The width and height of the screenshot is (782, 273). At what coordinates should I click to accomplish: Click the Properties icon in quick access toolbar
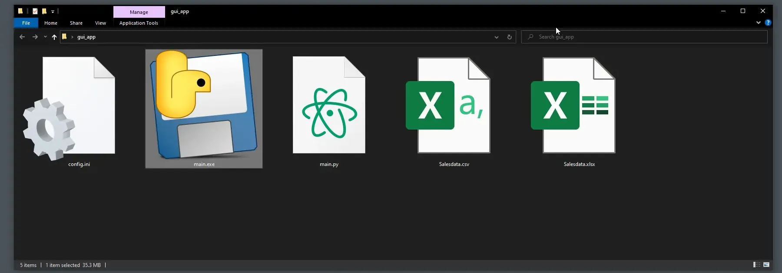pyautogui.click(x=35, y=11)
